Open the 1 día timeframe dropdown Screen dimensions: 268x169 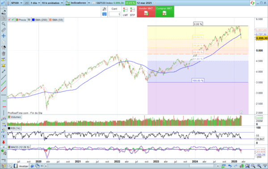(35, 3)
